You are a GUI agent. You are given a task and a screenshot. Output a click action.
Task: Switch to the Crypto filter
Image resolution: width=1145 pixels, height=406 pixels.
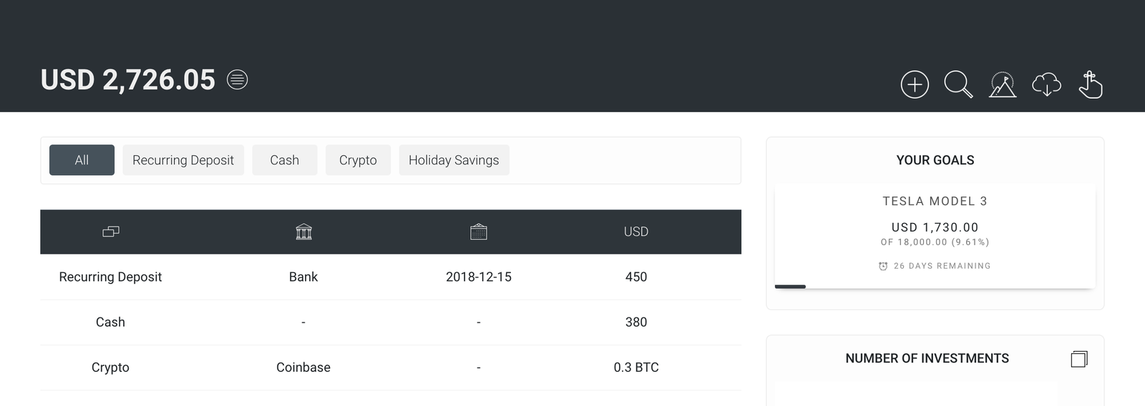[x=358, y=160]
